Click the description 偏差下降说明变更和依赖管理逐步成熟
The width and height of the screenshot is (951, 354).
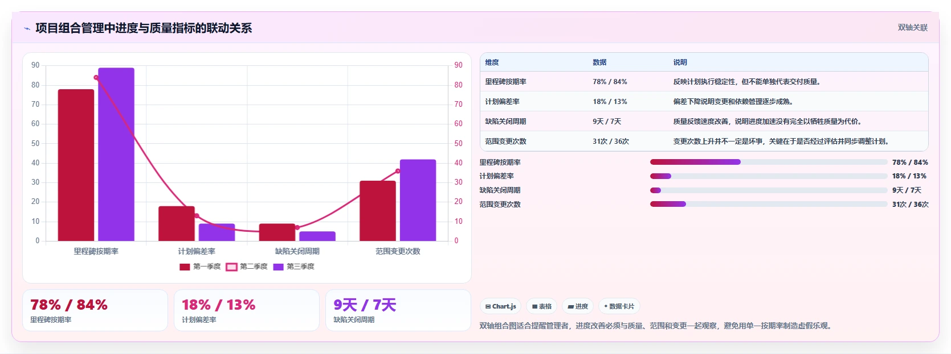[x=733, y=102]
